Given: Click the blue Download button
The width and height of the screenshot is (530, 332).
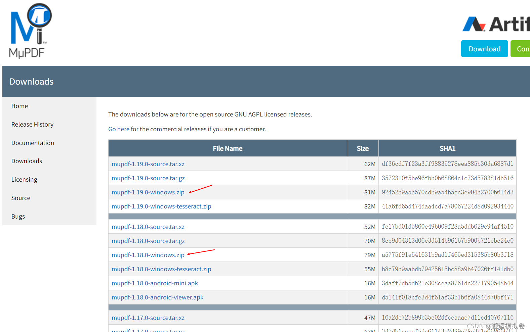Looking at the screenshot, I should 484,49.
